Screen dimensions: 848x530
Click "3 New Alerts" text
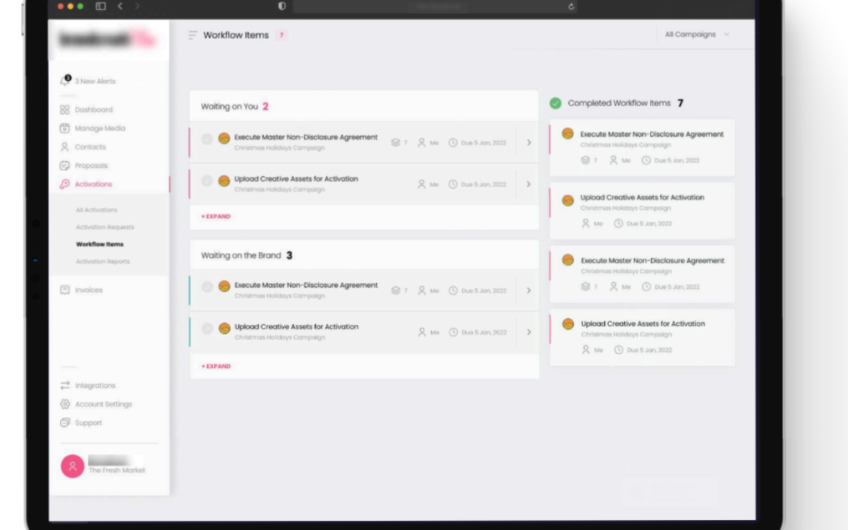tap(95, 82)
